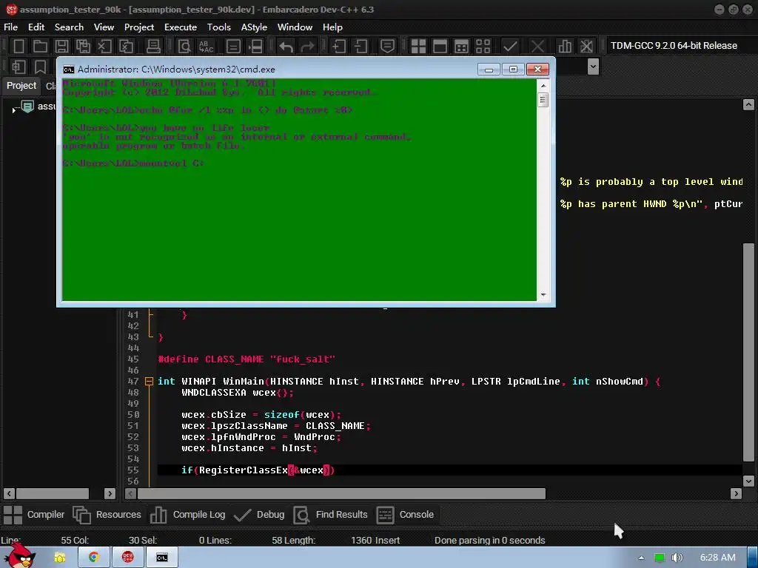Start debugging with the checkmark toolbar icon

[510, 46]
